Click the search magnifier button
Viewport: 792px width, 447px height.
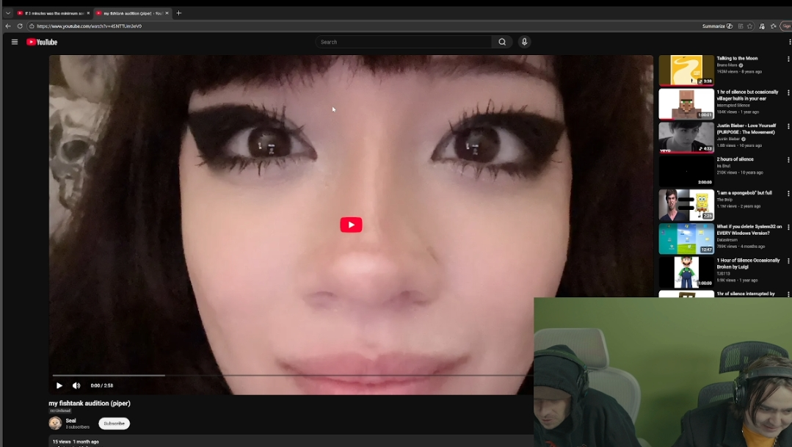502,42
